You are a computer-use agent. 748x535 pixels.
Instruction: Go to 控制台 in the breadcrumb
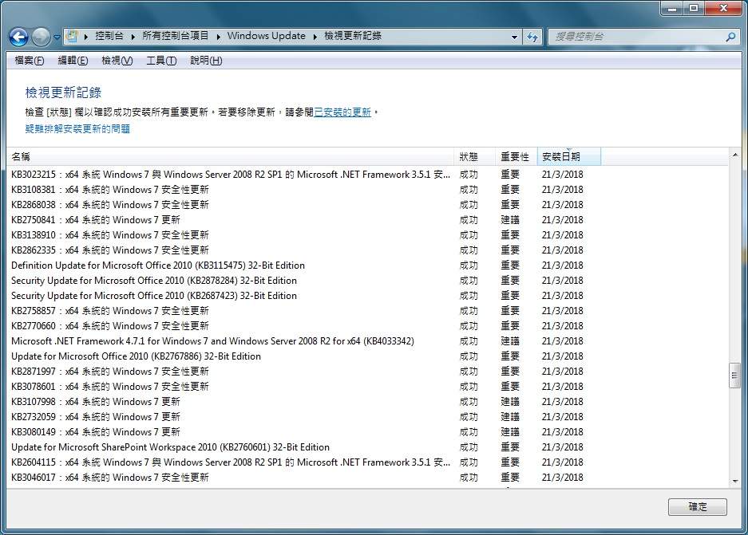pos(109,36)
